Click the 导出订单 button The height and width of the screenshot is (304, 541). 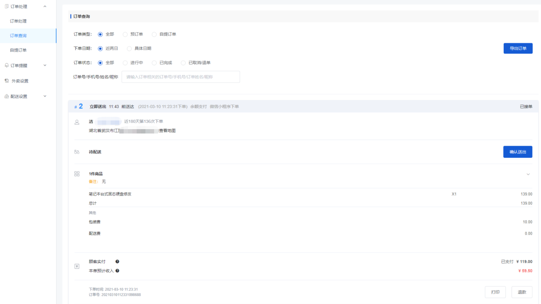pyautogui.click(x=518, y=48)
